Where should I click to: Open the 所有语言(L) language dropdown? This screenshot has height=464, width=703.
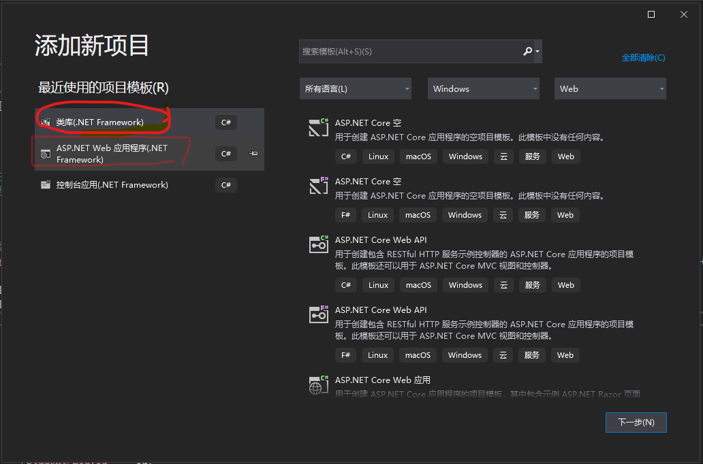pyautogui.click(x=356, y=88)
